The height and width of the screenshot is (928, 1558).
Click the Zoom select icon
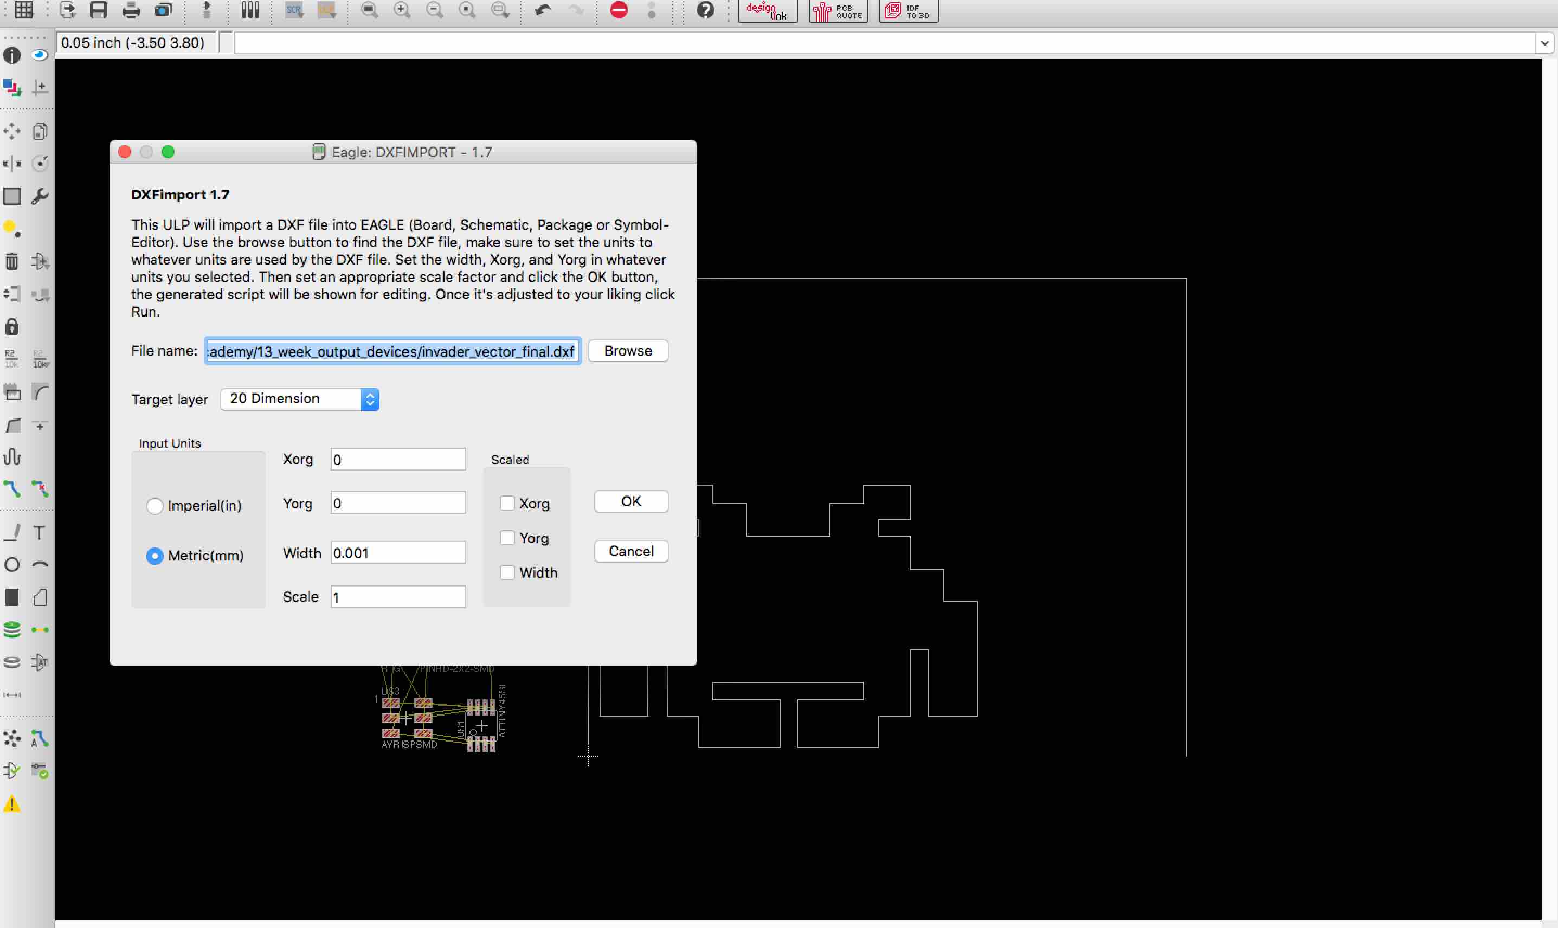click(499, 10)
